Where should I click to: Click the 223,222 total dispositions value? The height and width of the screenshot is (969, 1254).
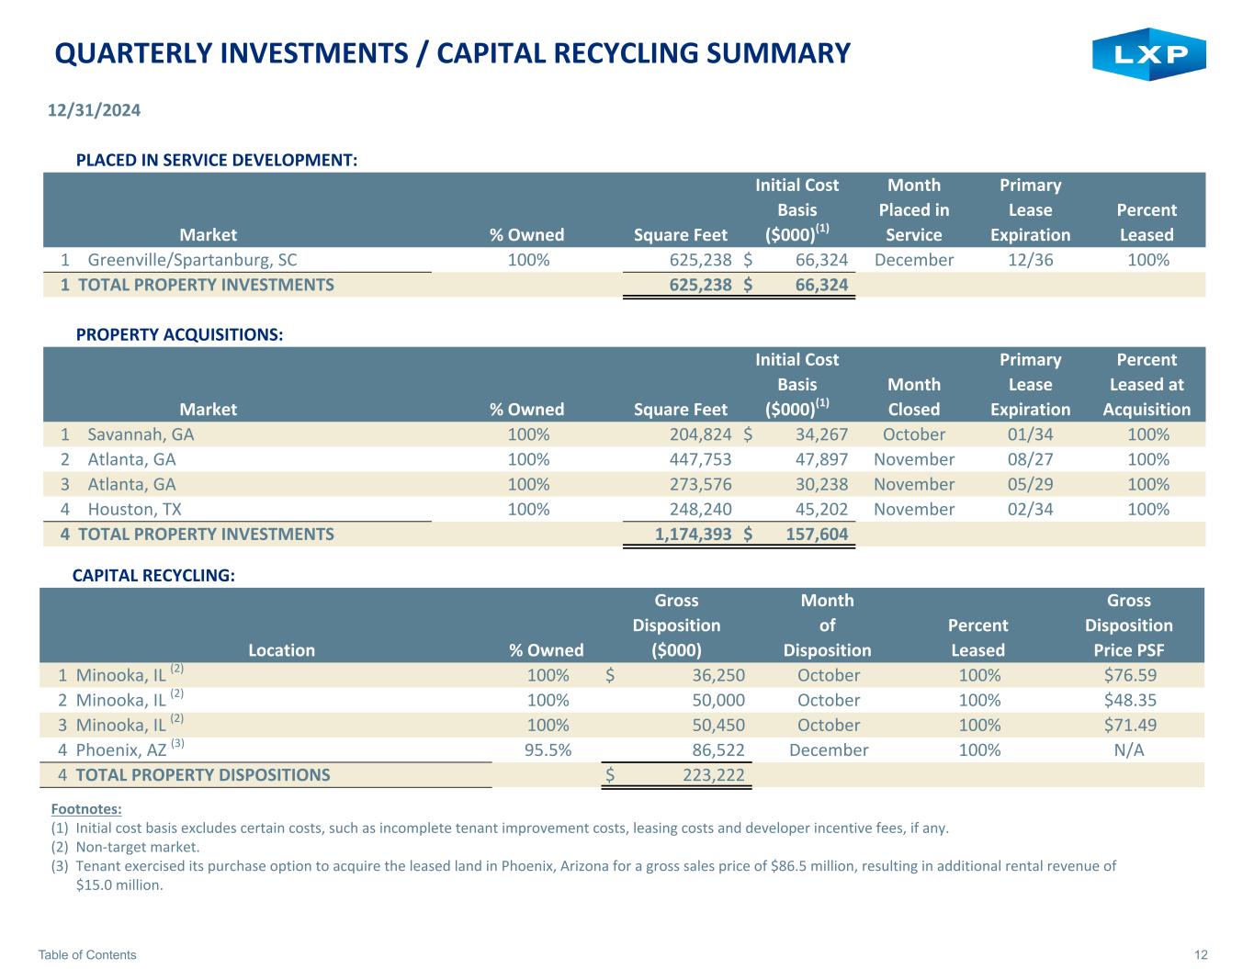pos(713,775)
